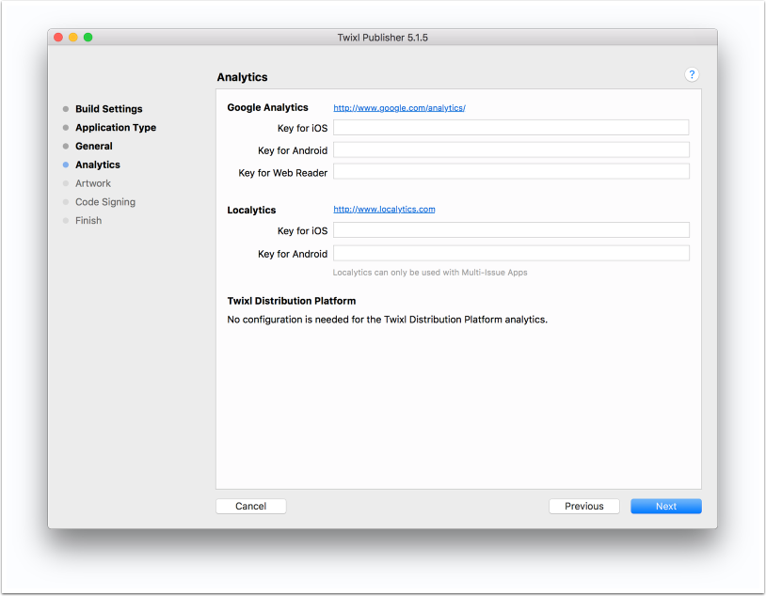The height and width of the screenshot is (596, 766).
Task: Select the Artwork step in sidebar
Action: coord(93,183)
